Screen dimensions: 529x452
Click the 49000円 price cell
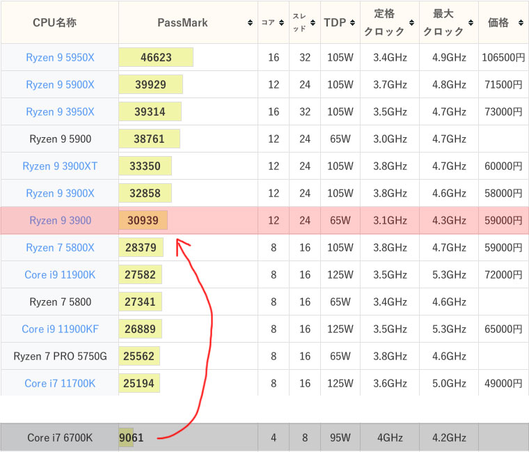pos(503,384)
